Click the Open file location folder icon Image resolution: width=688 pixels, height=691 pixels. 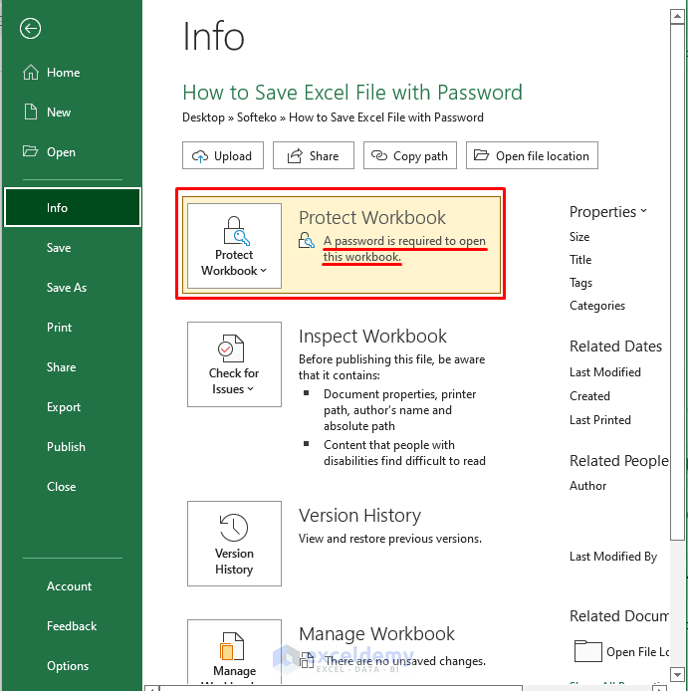[x=482, y=156]
